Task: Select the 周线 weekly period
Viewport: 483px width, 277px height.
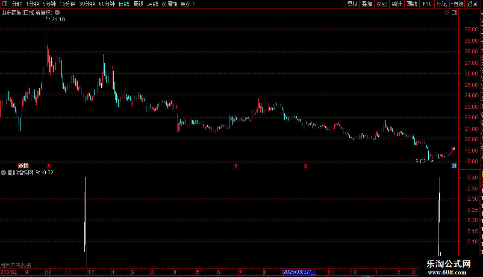Action: coord(138,4)
